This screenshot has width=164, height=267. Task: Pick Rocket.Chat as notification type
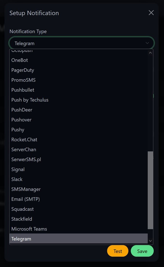coord(78,139)
